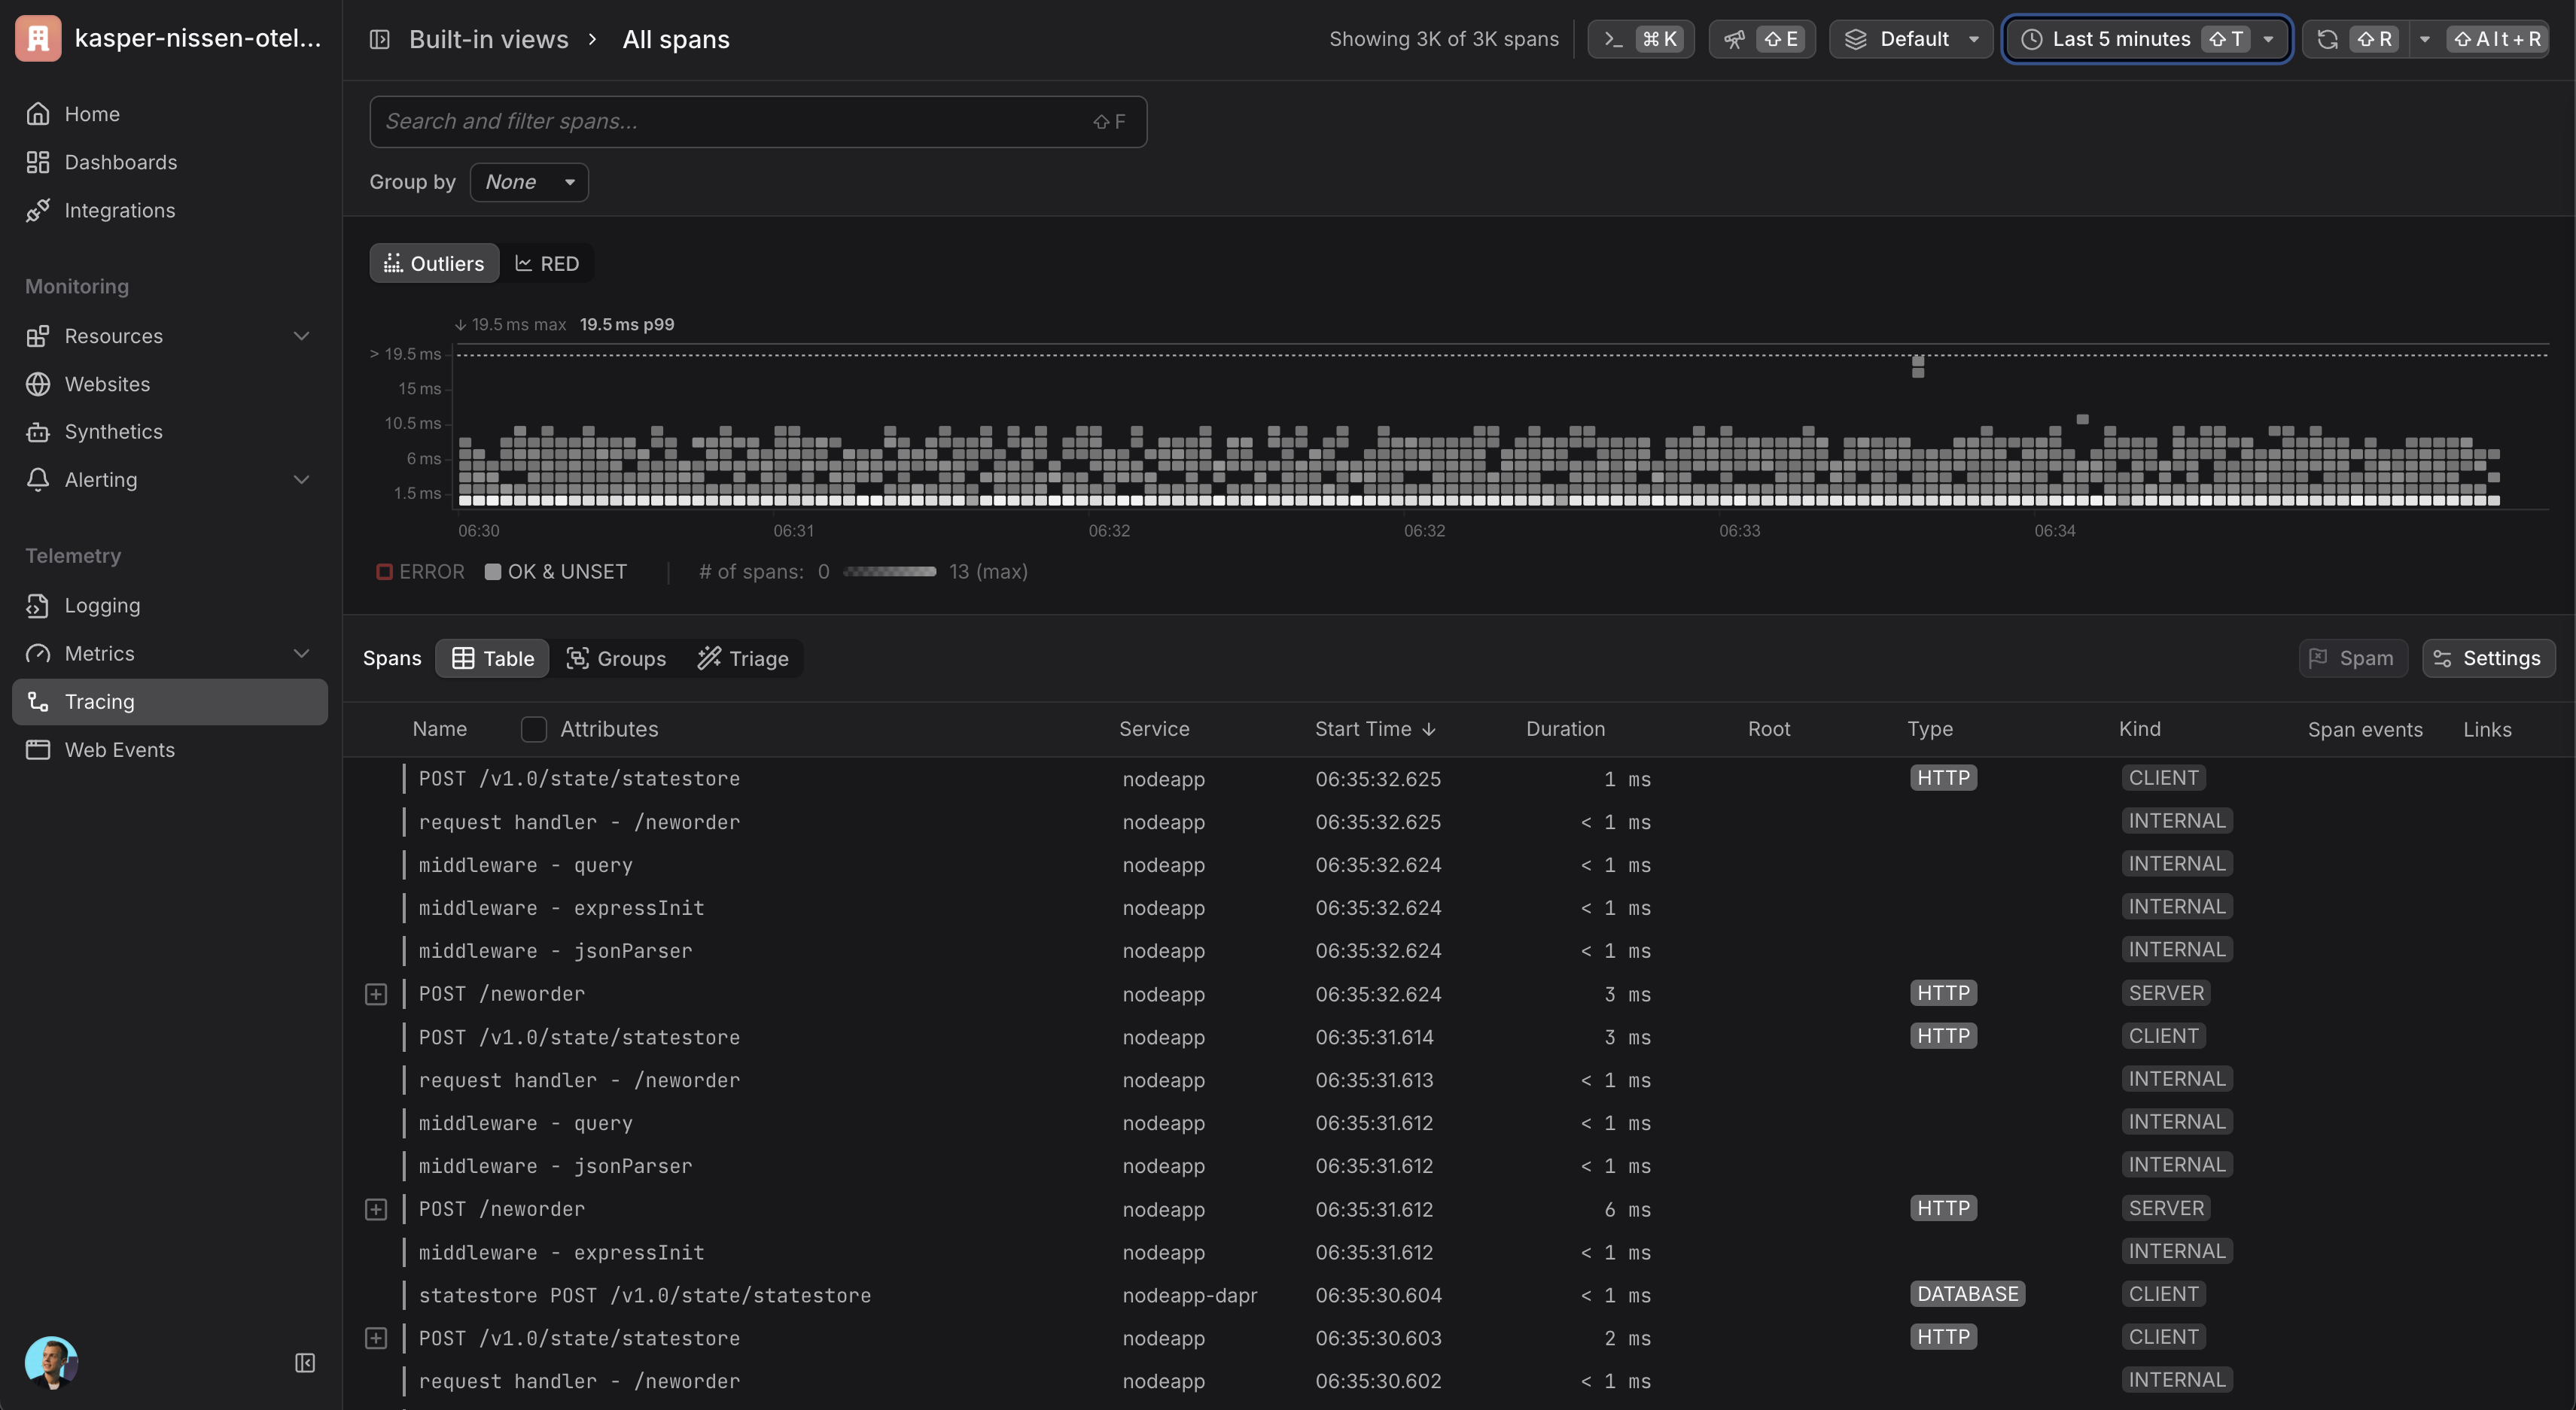Image resolution: width=2576 pixels, height=1410 pixels.
Task: Toggle the ERROR legend filter
Action: pyautogui.click(x=420, y=572)
